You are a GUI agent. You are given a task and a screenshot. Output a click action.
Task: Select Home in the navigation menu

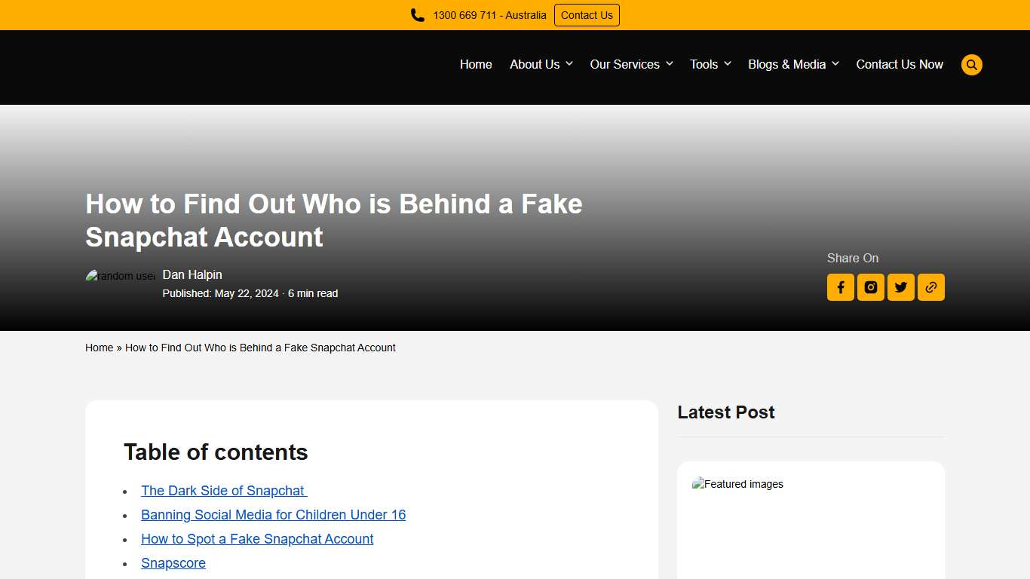point(476,64)
